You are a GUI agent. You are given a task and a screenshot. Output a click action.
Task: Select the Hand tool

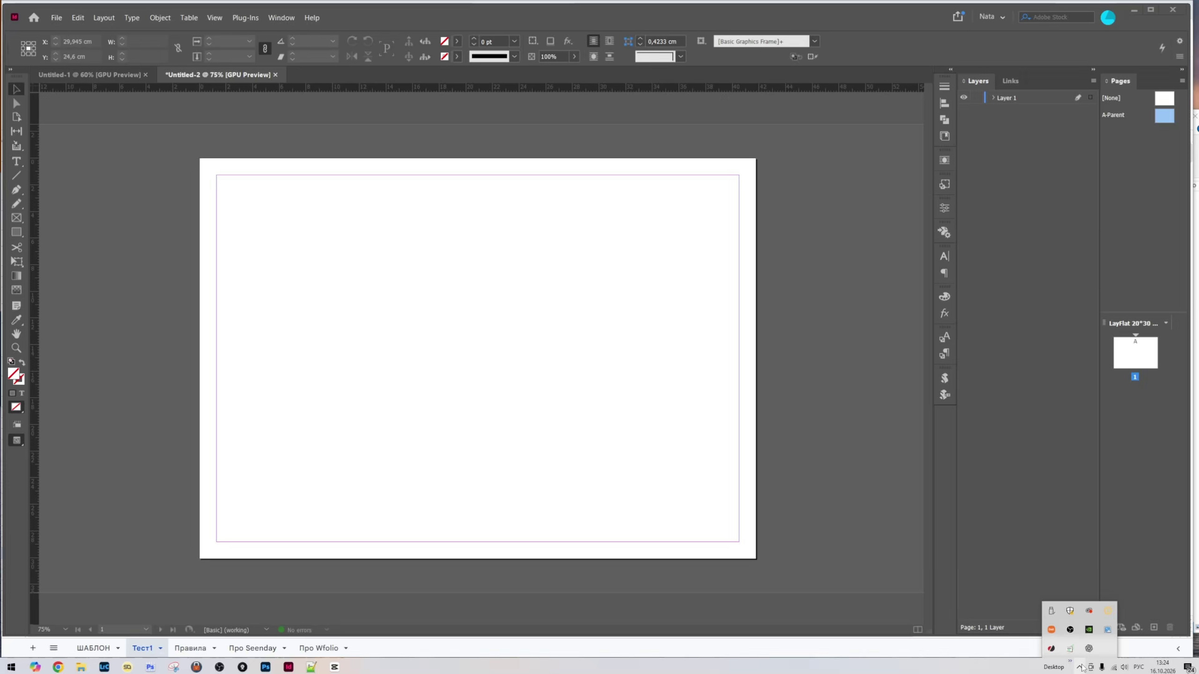click(x=16, y=334)
